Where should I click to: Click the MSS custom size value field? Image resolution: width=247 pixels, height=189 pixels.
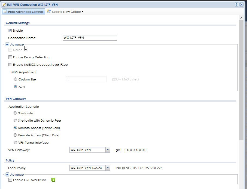point(86,79)
